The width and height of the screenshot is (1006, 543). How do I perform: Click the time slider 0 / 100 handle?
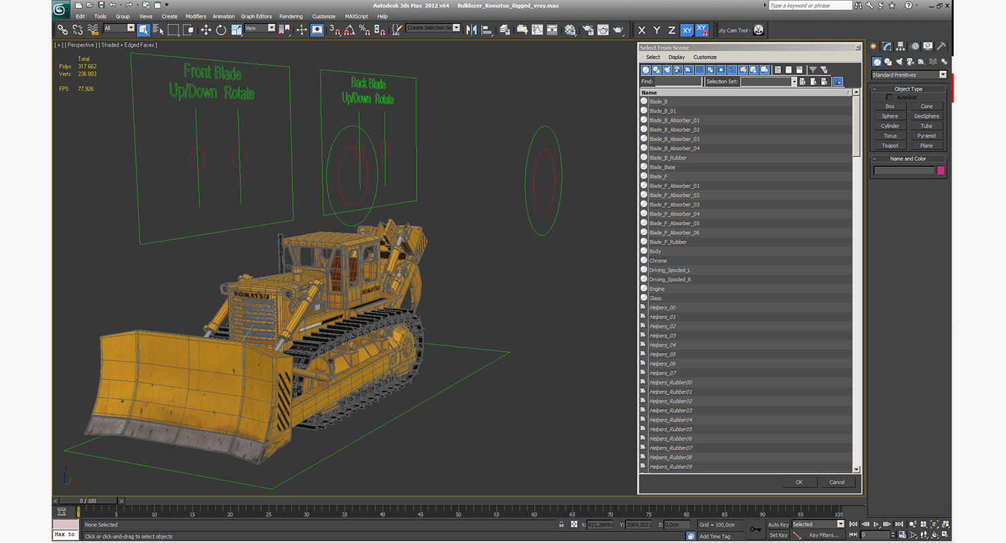pos(88,501)
